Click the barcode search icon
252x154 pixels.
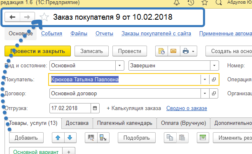pos(91,138)
